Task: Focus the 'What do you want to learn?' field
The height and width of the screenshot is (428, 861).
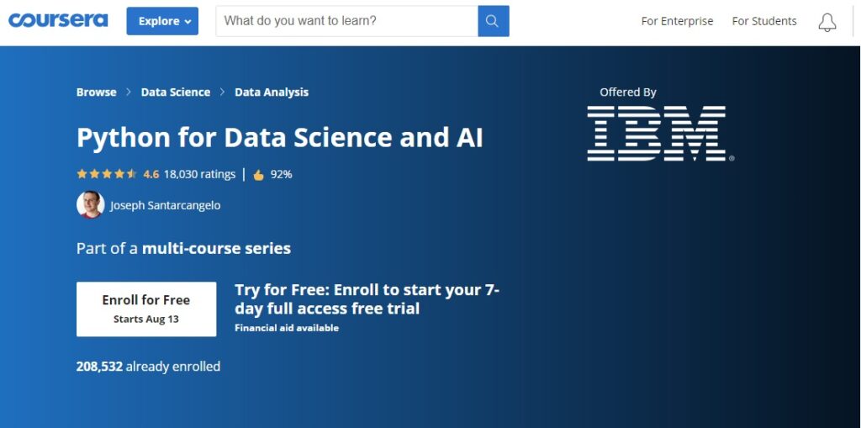Action: click(347, 21)
